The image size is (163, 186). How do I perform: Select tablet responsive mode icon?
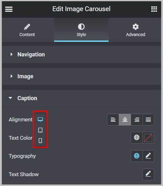[40, 130]
